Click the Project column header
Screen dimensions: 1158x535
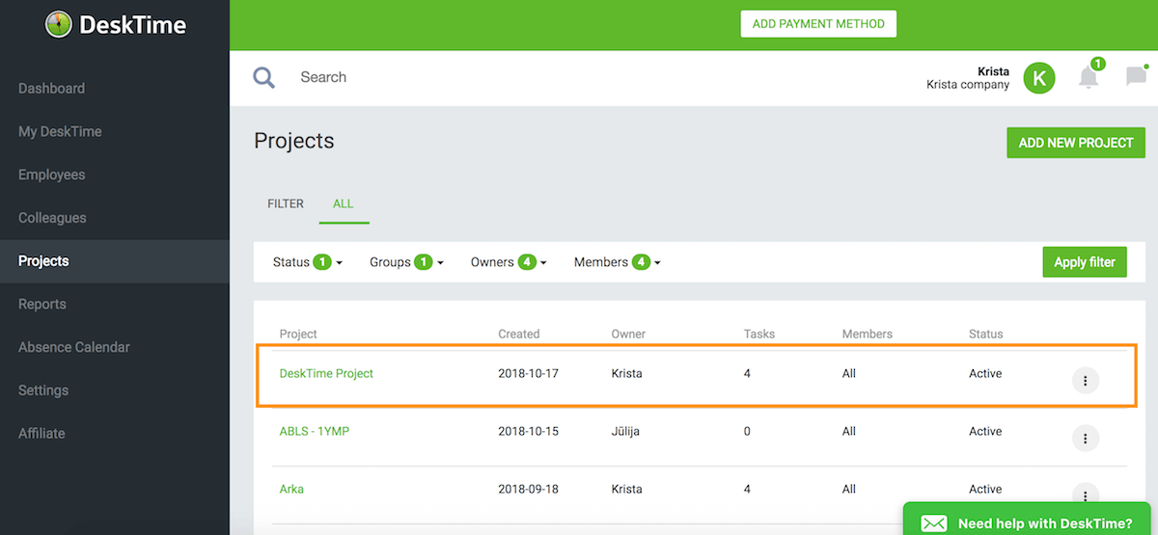(298, 334)
